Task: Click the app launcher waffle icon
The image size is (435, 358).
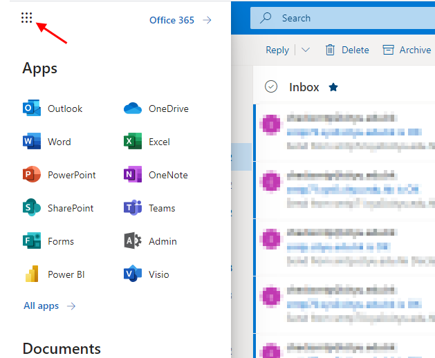Action: 27,18
